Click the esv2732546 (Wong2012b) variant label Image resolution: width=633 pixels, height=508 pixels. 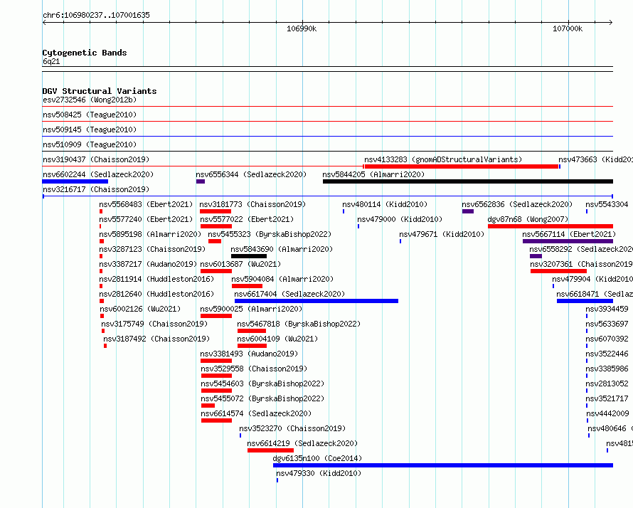click(x=90, y=100)
